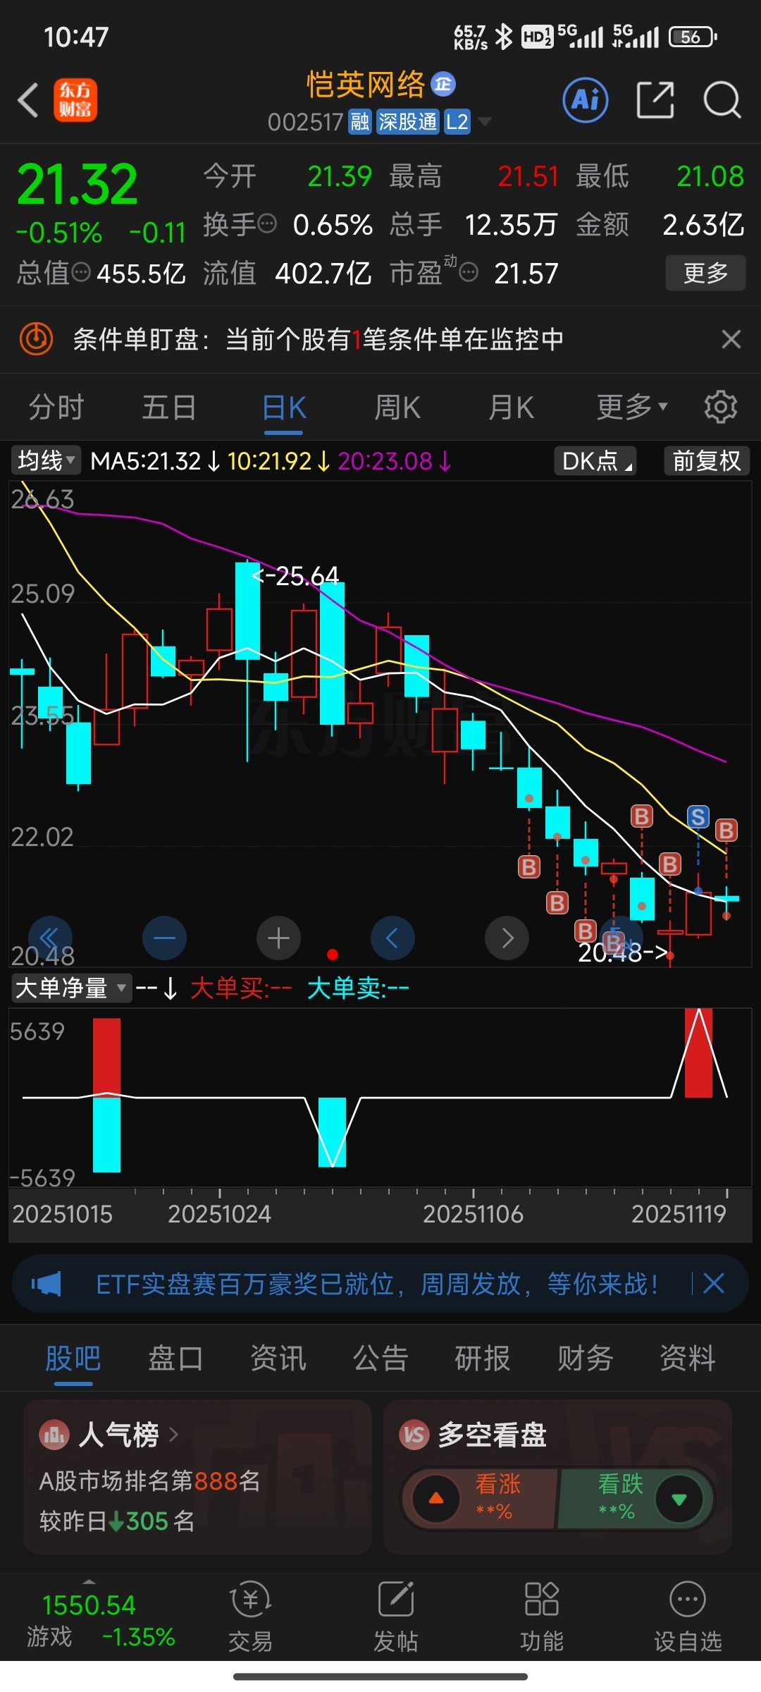Switch to 财务 tab
The width and height of the screenshot is (761, 1692).
click(x=586, y=1358)
